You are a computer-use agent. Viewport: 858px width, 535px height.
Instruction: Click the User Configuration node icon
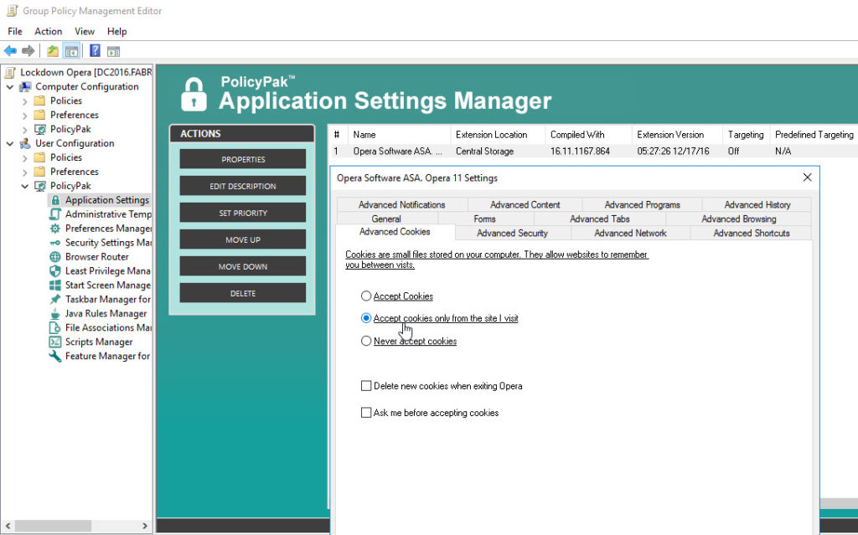[25, 143]
